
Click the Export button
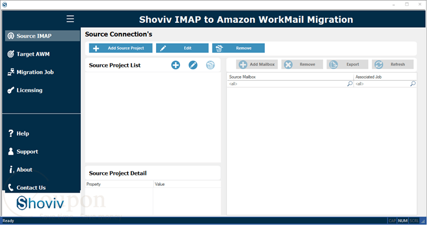347,64
